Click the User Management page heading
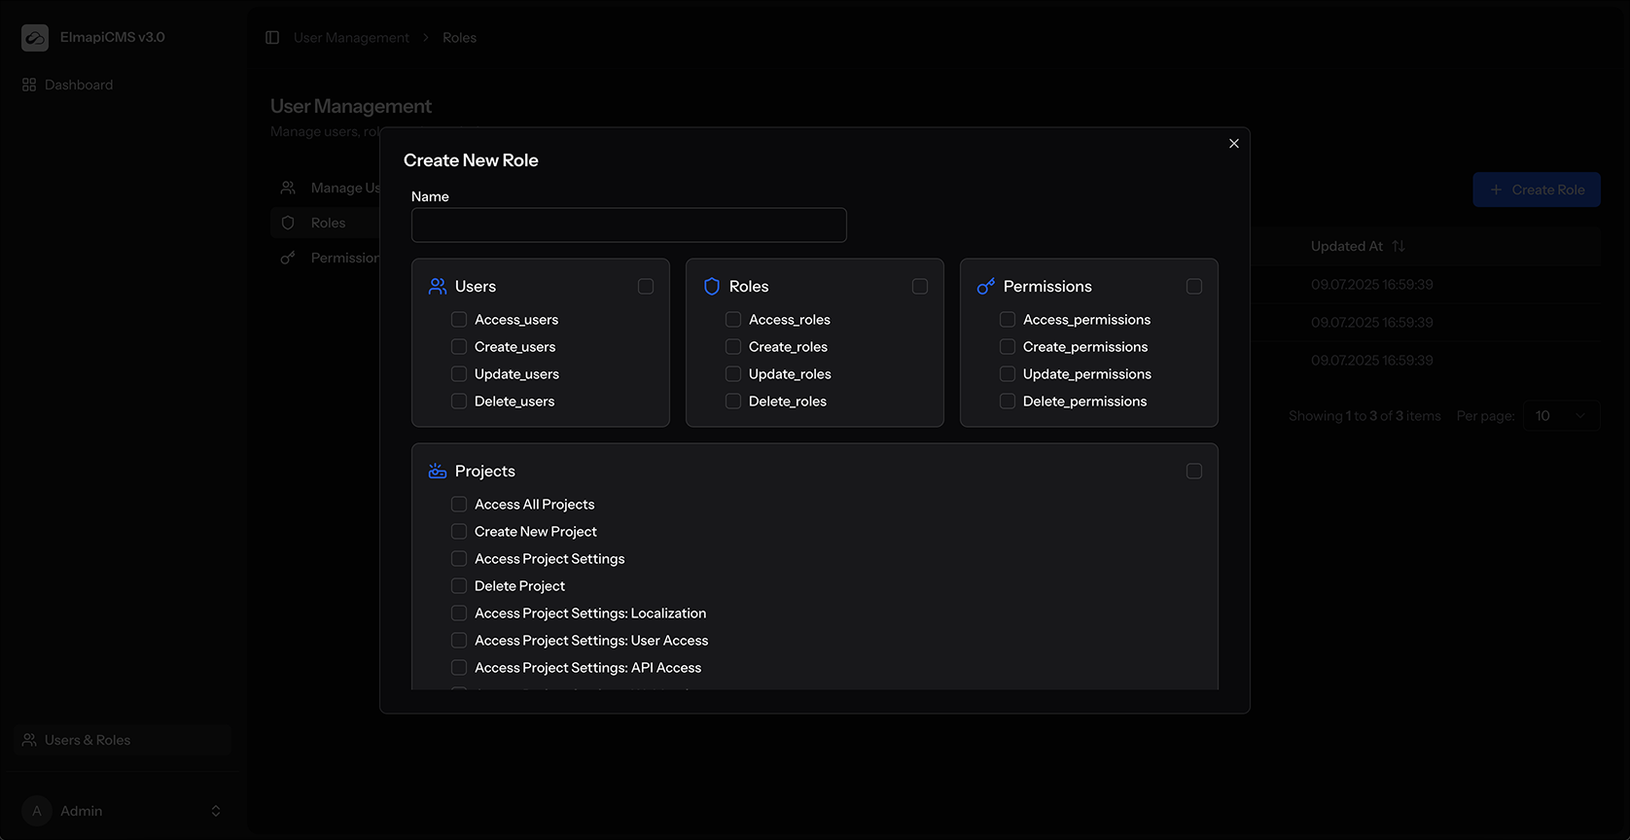This screenshot has width=1630, height=840. 351,106
